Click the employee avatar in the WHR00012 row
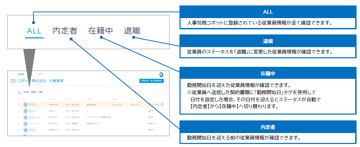The width and height of the screenshot is (360, 147). click(x=25, y=130)
